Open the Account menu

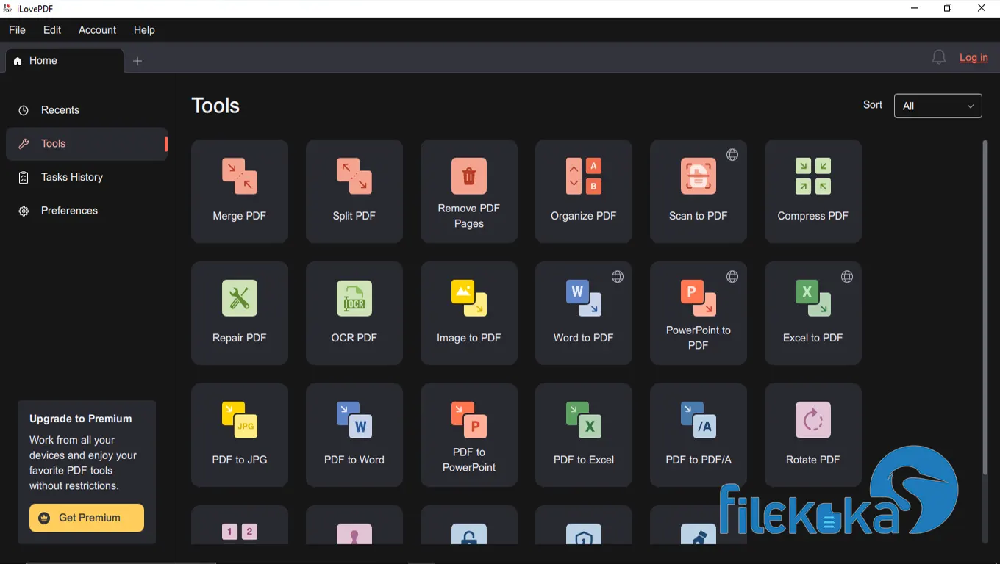tap(97, 30)
